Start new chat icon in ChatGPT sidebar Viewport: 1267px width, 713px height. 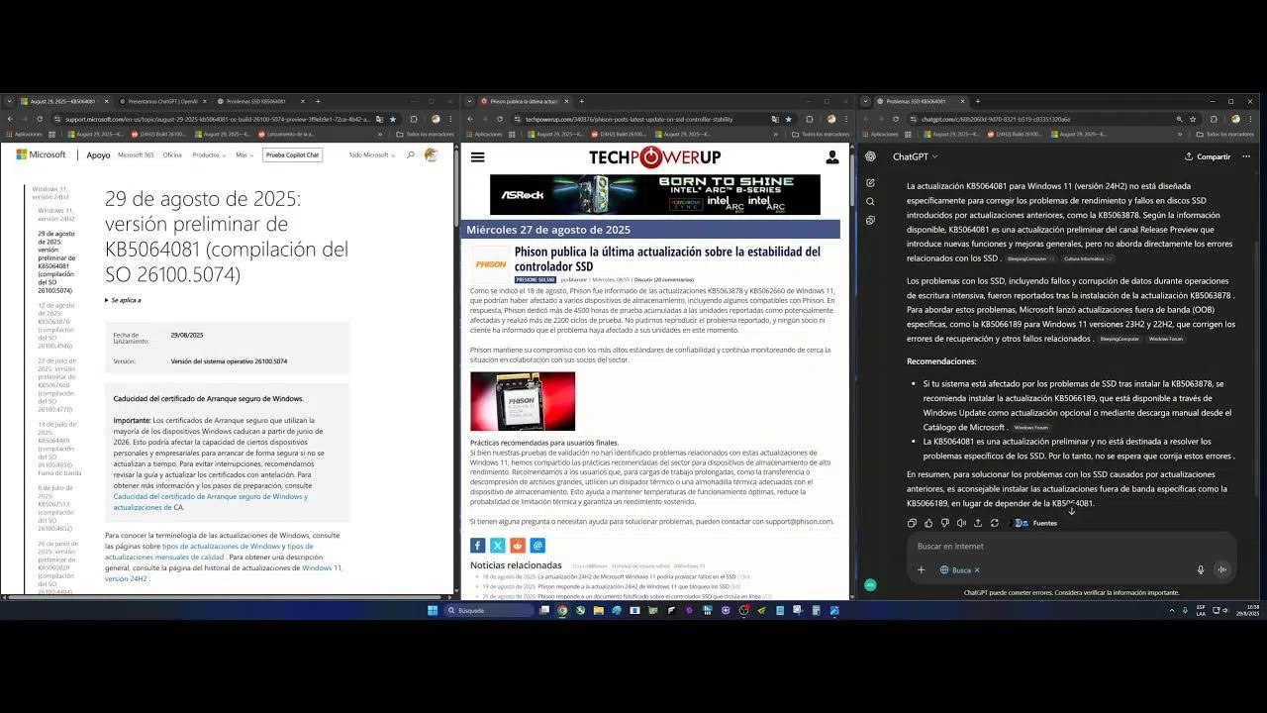click(x=870, y=183)
